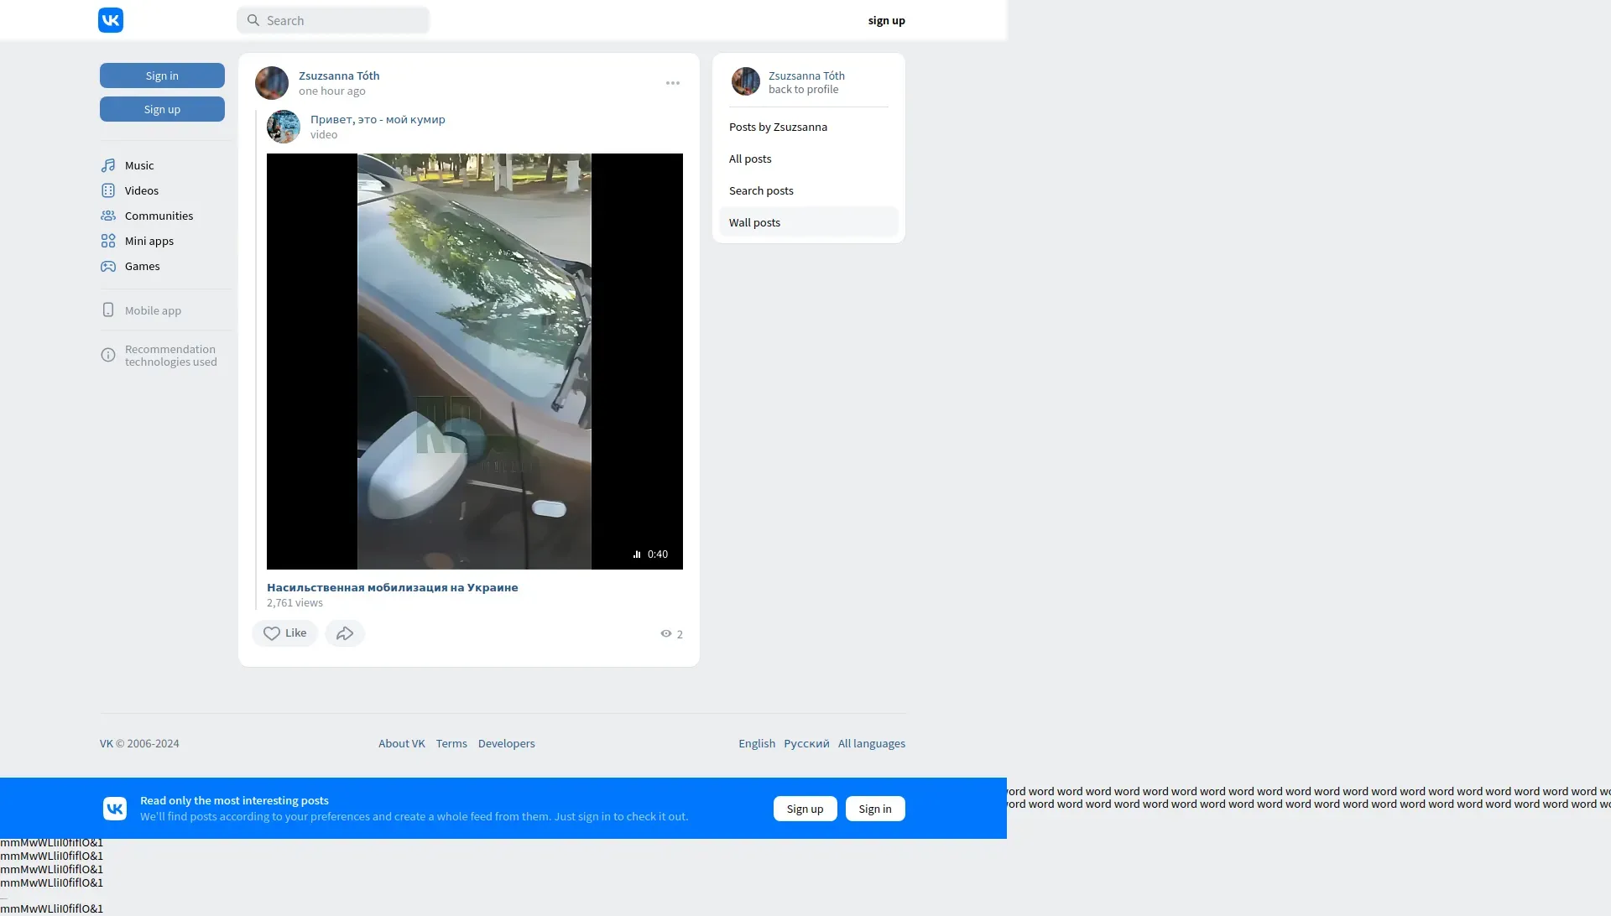Toggle Like on the post
The height and width of the screenshot is (916, 1611).
click(x=284, y=633)
